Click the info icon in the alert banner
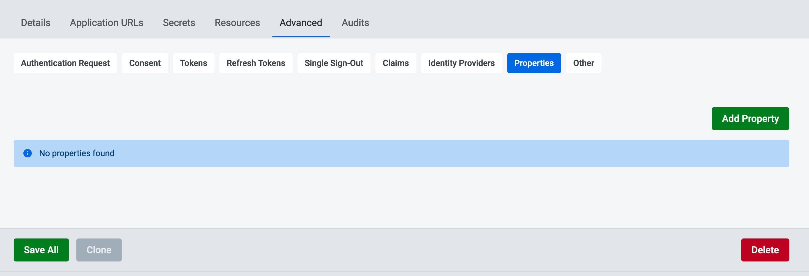This screenshot has width=809, height=276. [x=28, y=153]
